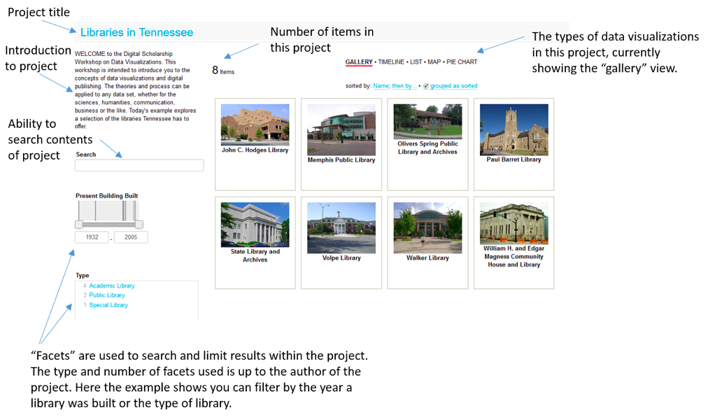Open the 'Name' sort option
This screenshot has height=419, width=708.
coord(381,86)
